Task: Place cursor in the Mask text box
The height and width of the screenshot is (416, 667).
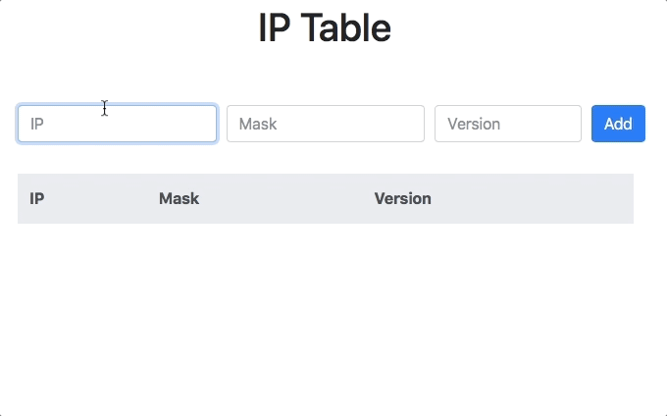Action: tap(326, 124)
